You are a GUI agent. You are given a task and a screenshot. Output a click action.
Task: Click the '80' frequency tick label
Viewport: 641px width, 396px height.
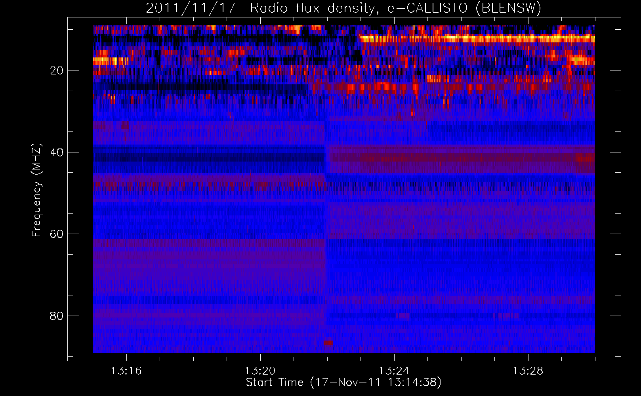(57, 316)
